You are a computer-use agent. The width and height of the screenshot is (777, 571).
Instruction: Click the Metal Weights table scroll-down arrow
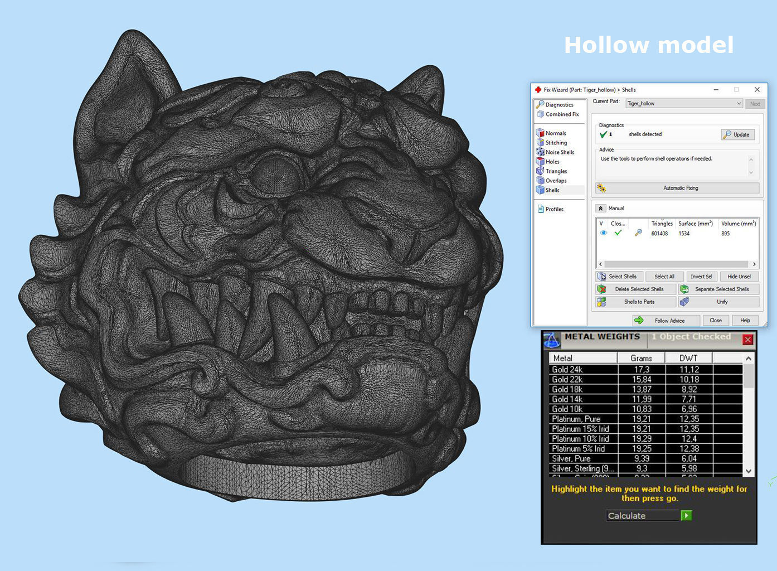pos(749,471)
